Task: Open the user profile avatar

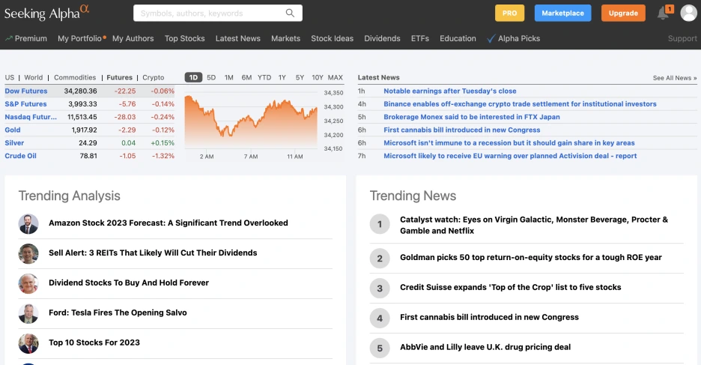Action: coord(689,13)
